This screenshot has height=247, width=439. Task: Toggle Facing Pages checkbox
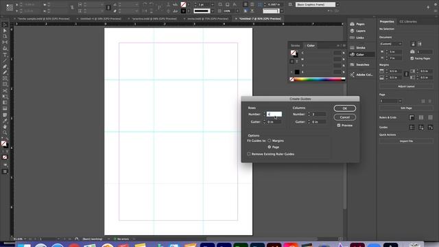pyautogui.click(x=412, y=58)
